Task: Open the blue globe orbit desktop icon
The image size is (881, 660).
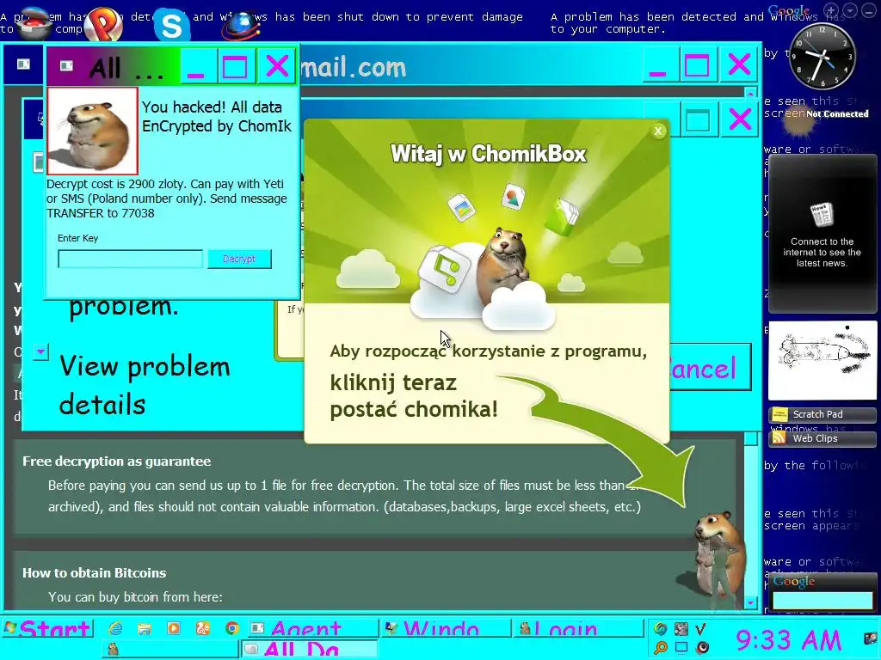Action: (241, 26)
